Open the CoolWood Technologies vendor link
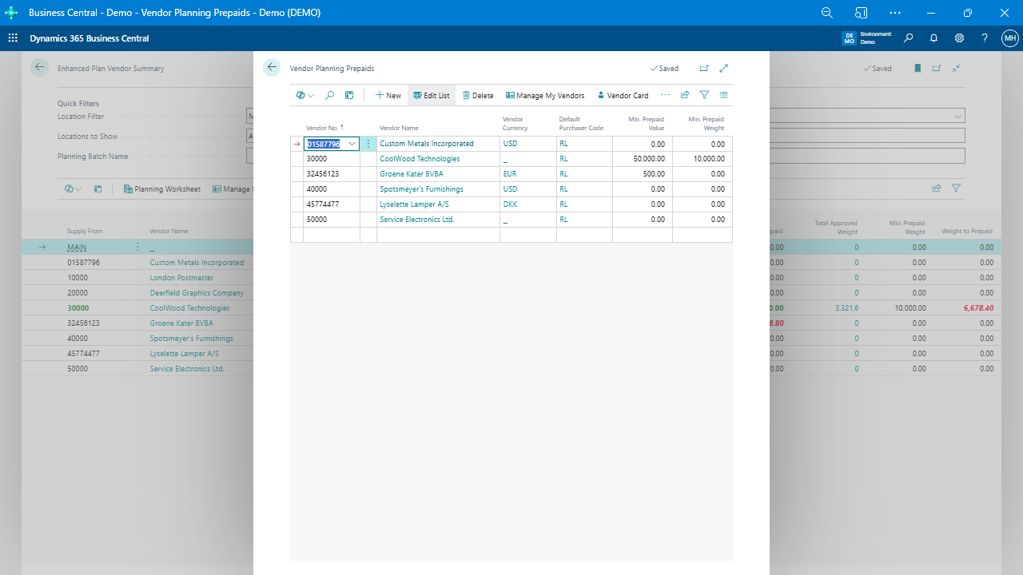 pos(421,158)
